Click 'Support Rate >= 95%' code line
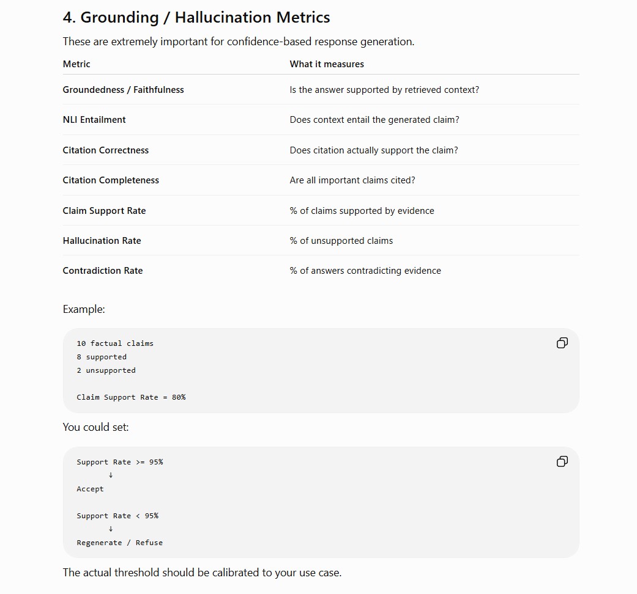Image resolution: width=637 pixels, height=594 pixels. click(x=120, y=462)
